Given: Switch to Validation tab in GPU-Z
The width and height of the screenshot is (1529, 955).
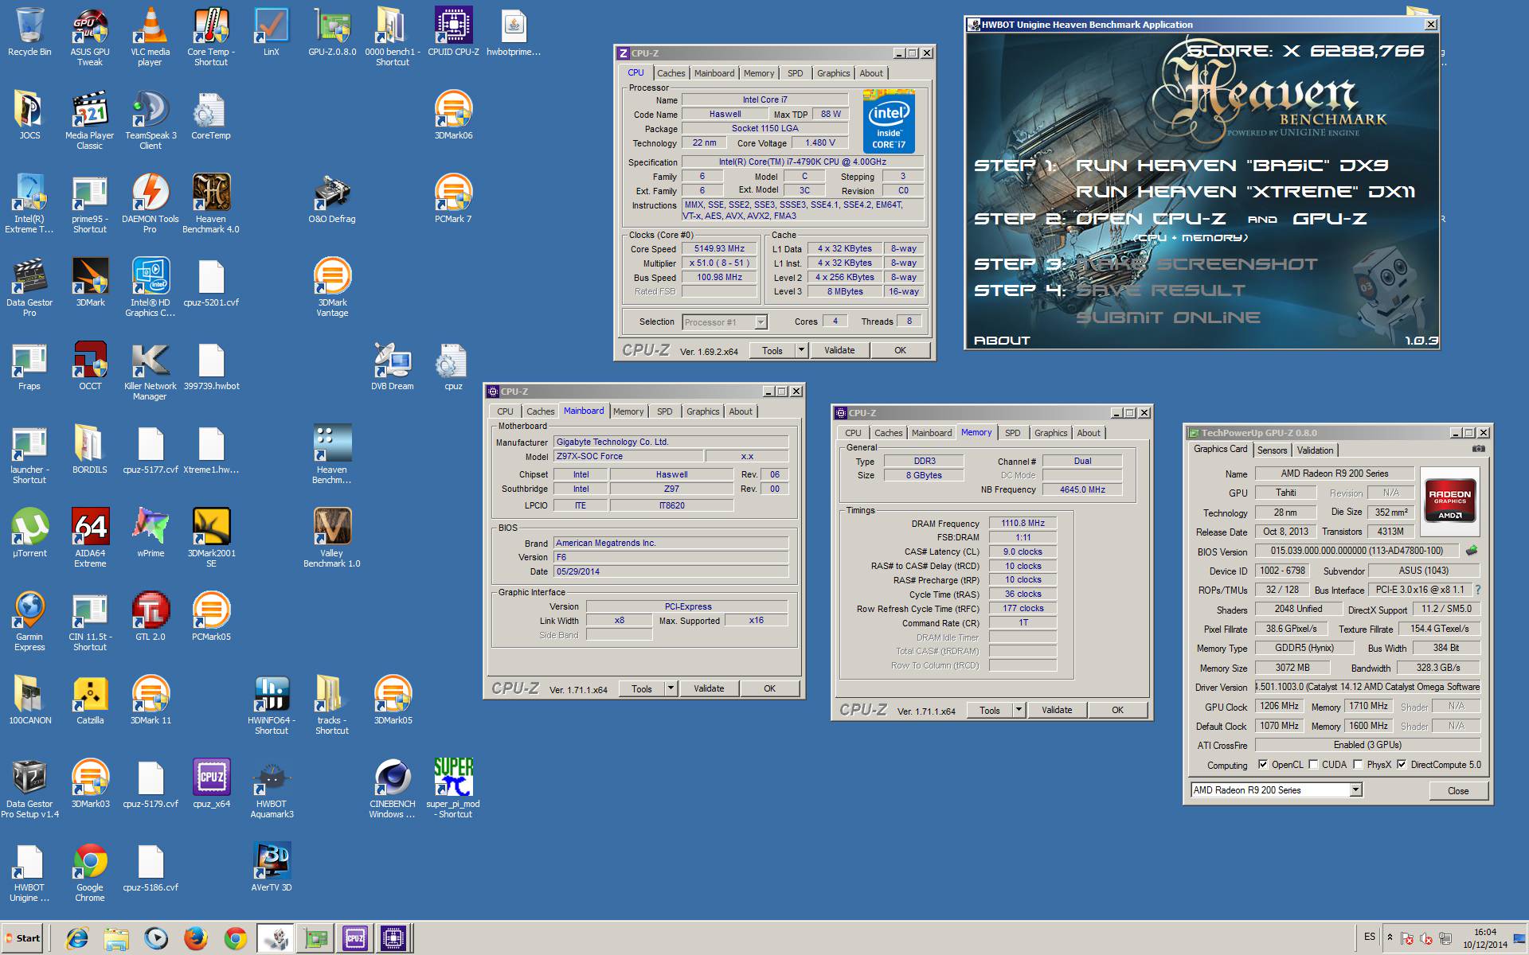Looking at the screenshot, I should click(x=1315, y=450).
